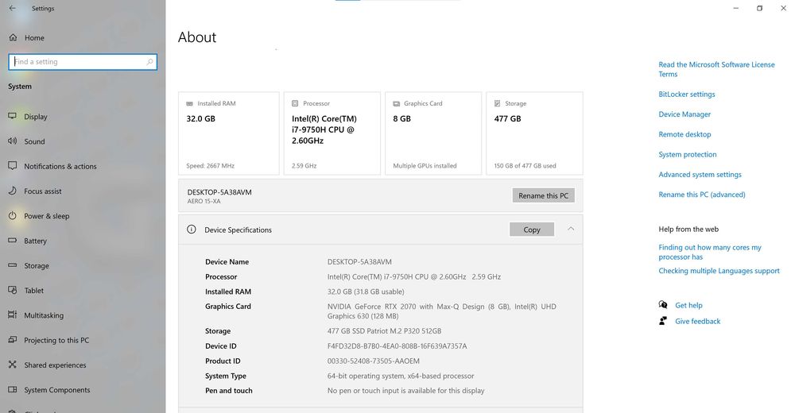Click the Installed RAM card icon
This screenshot has height=413, width=795.
point(190,103)
